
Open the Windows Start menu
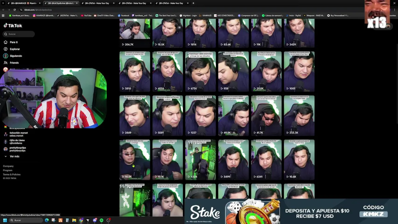[5, 220]
